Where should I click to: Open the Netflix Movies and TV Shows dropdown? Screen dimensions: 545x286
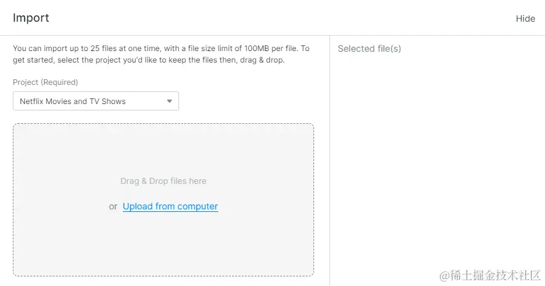[96, 101]
